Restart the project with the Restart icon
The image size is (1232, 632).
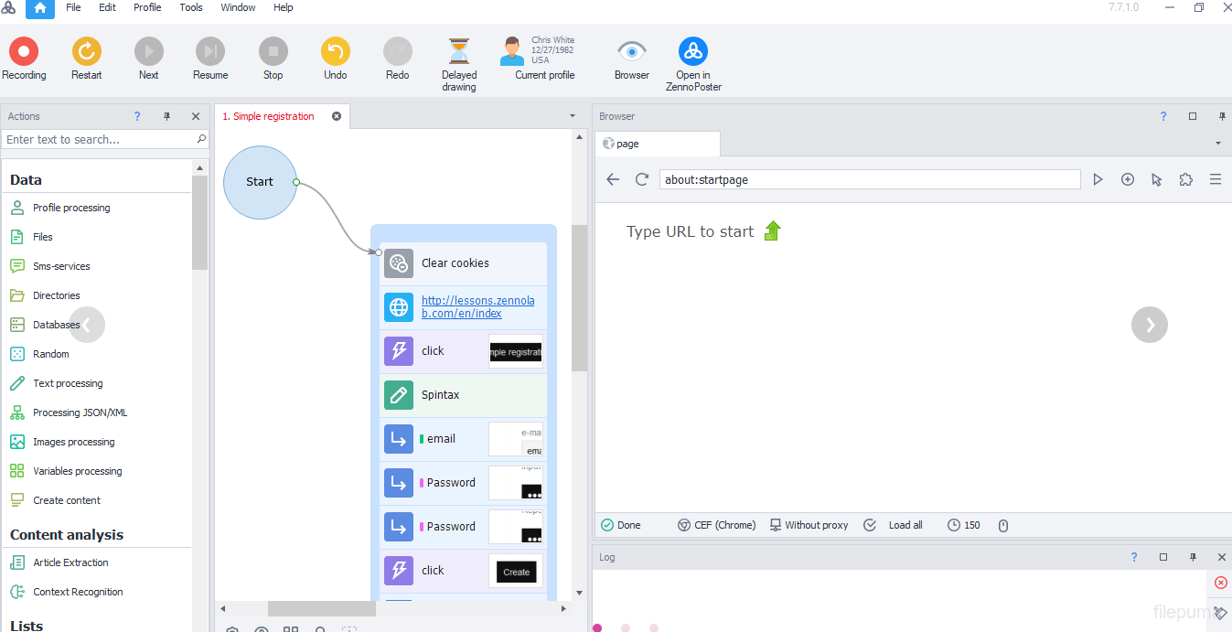click(86, 52)
